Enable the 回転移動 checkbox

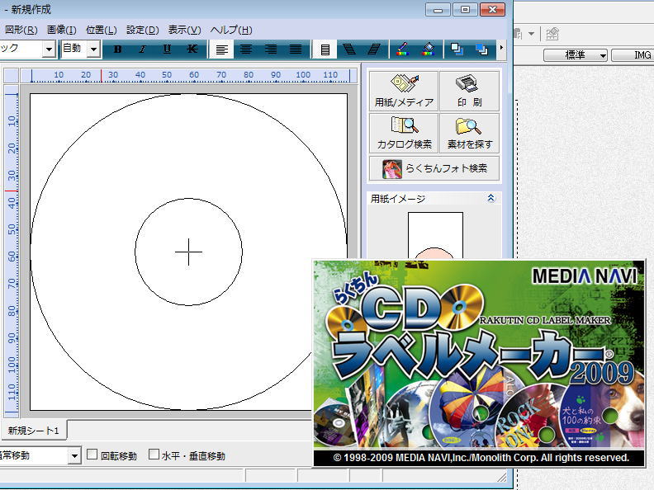(92, 455)
